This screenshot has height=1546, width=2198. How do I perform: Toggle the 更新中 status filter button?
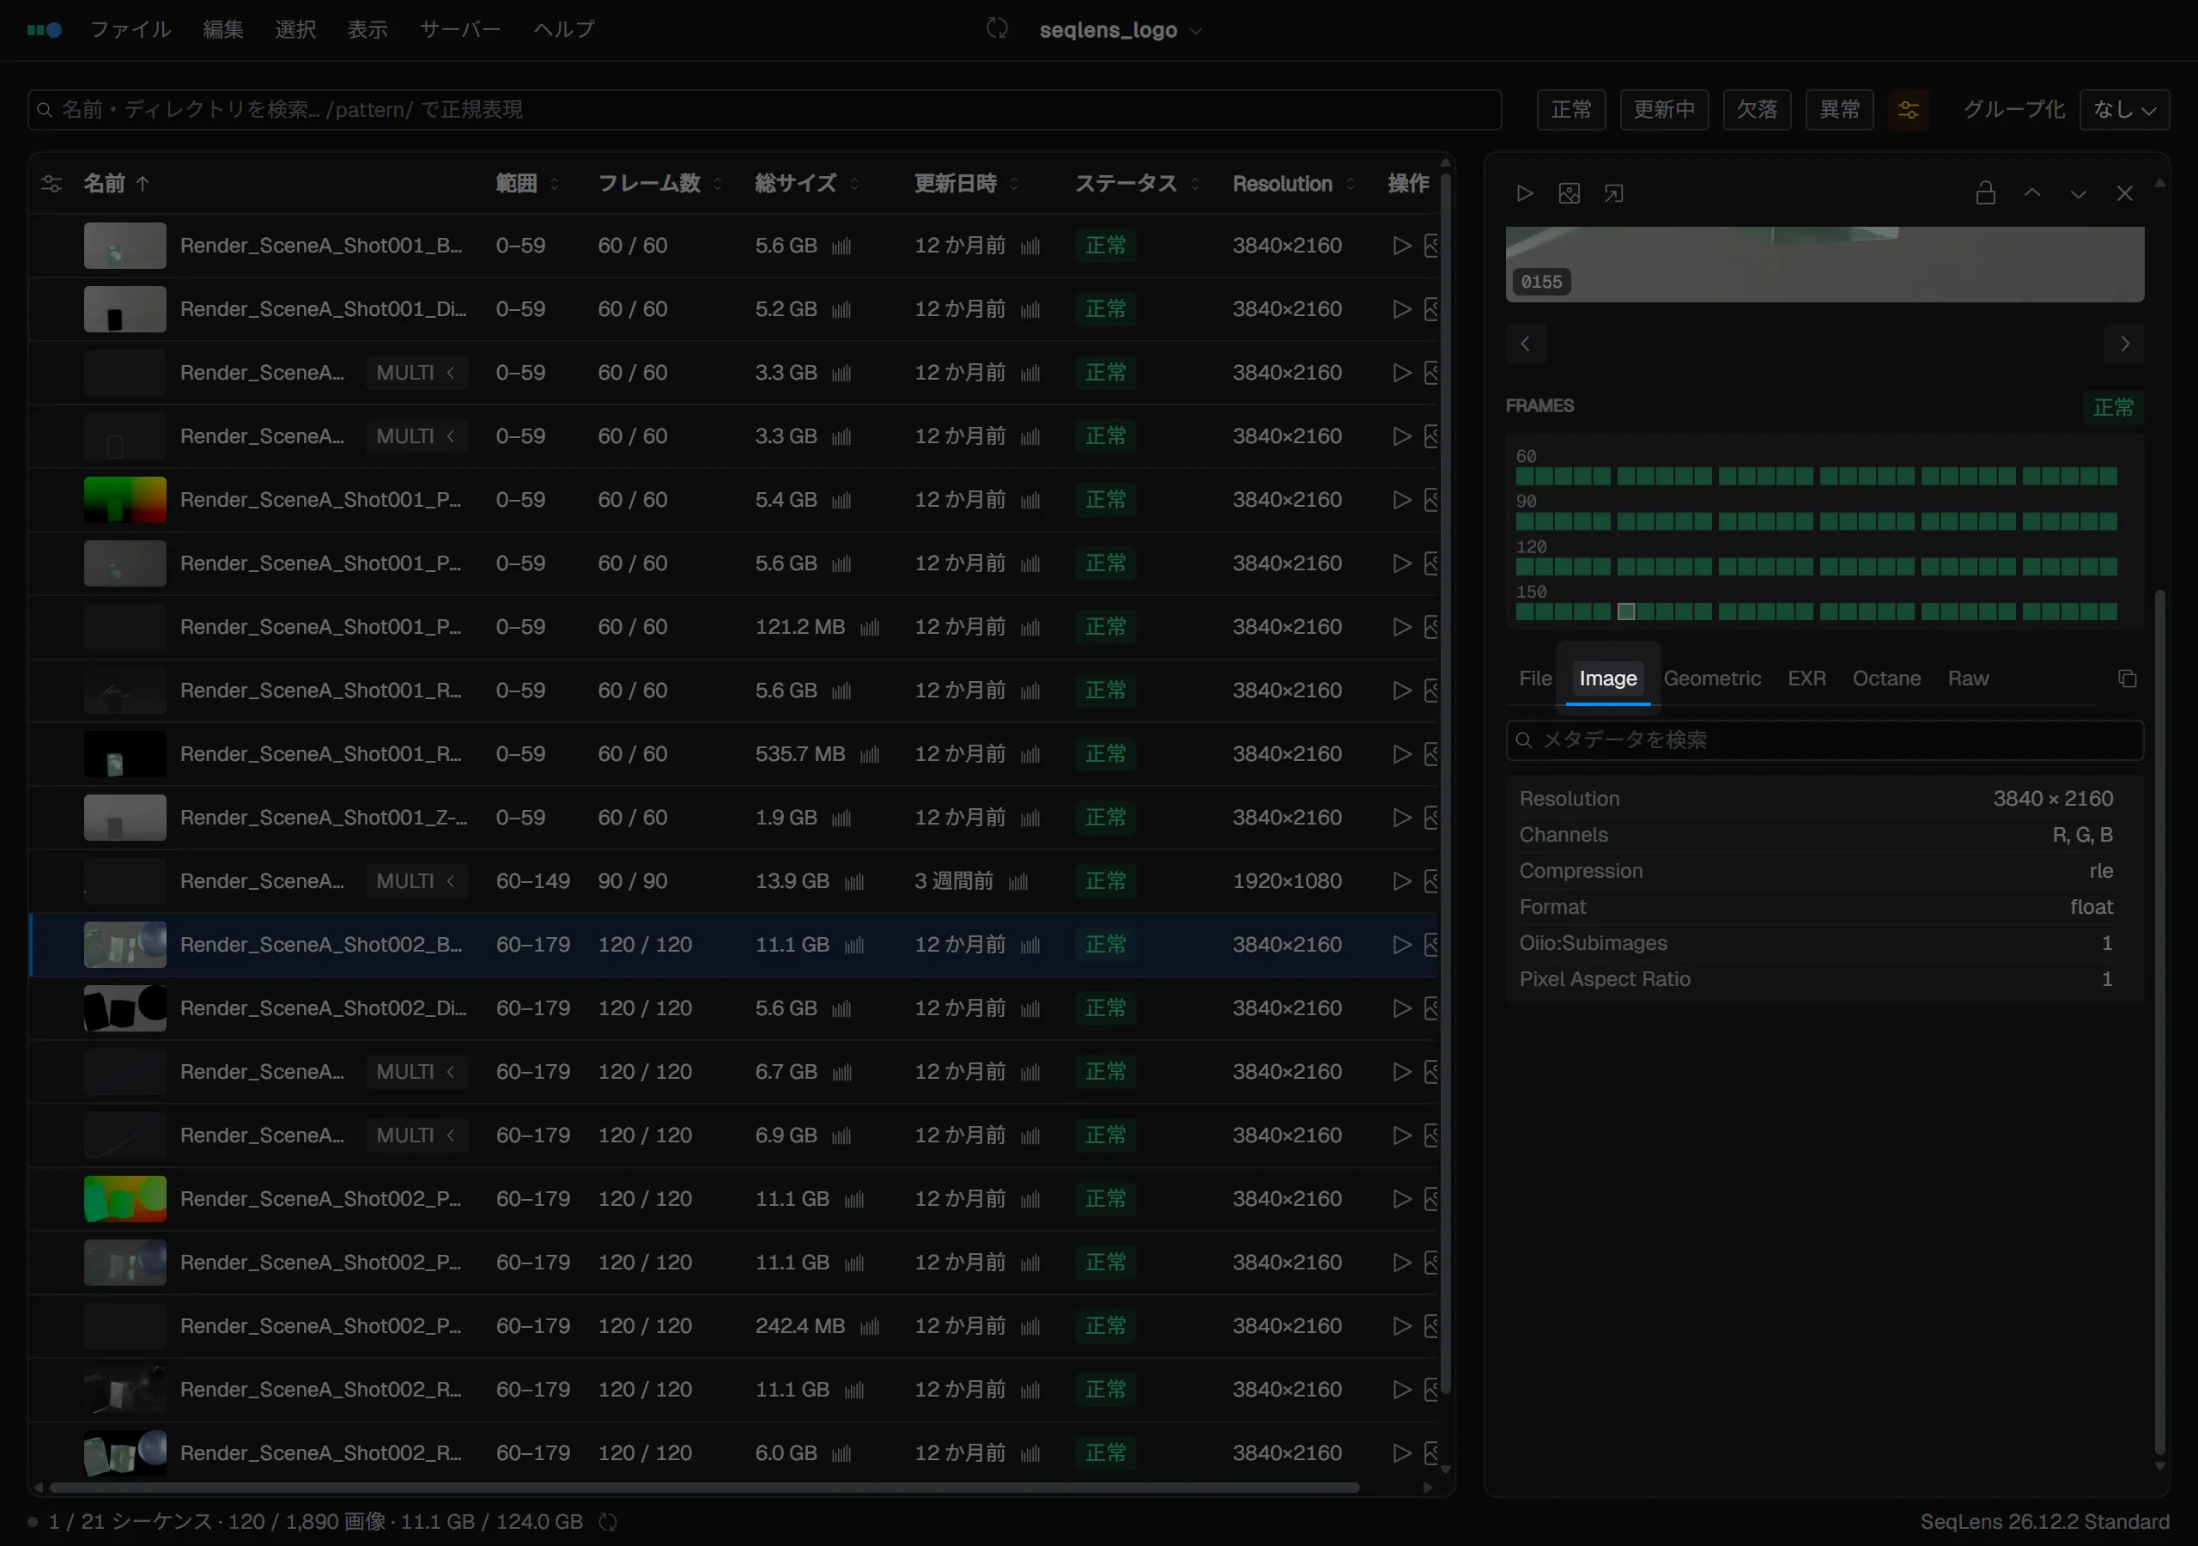pos(1664,109)
